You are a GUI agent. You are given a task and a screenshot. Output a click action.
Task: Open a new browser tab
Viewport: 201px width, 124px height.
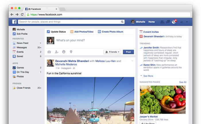point(63,9)
